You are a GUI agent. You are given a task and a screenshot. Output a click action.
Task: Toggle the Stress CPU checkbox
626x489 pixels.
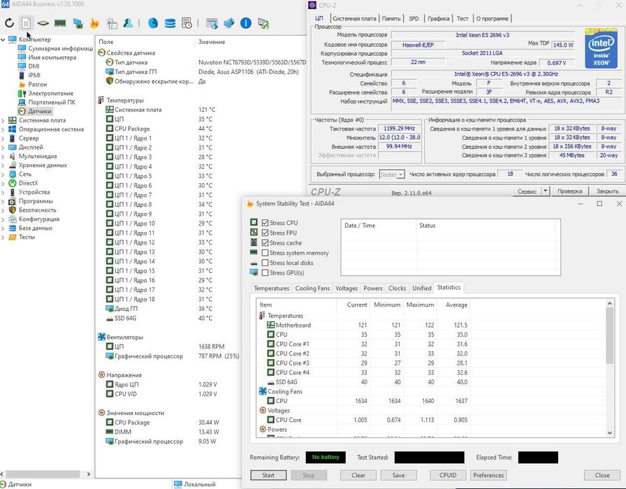tap(265, 223)
